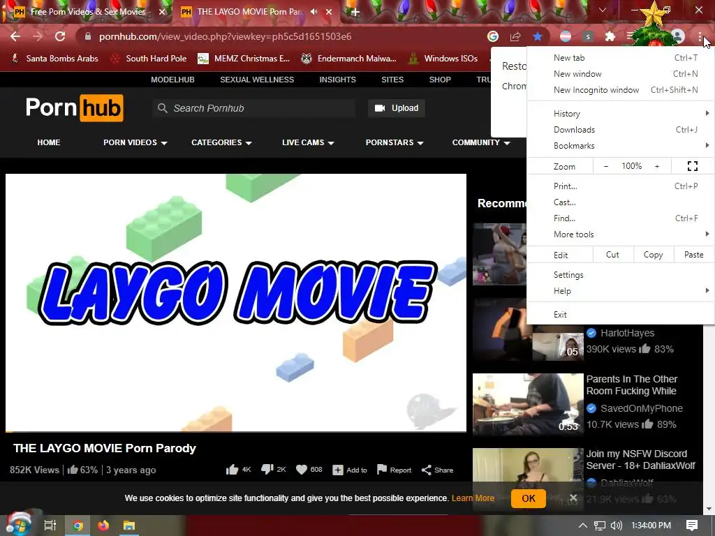Viewport: 715px width, 536px height.
Task: Open the Extensions puzzle-piece icon
Action: (610, 36)
